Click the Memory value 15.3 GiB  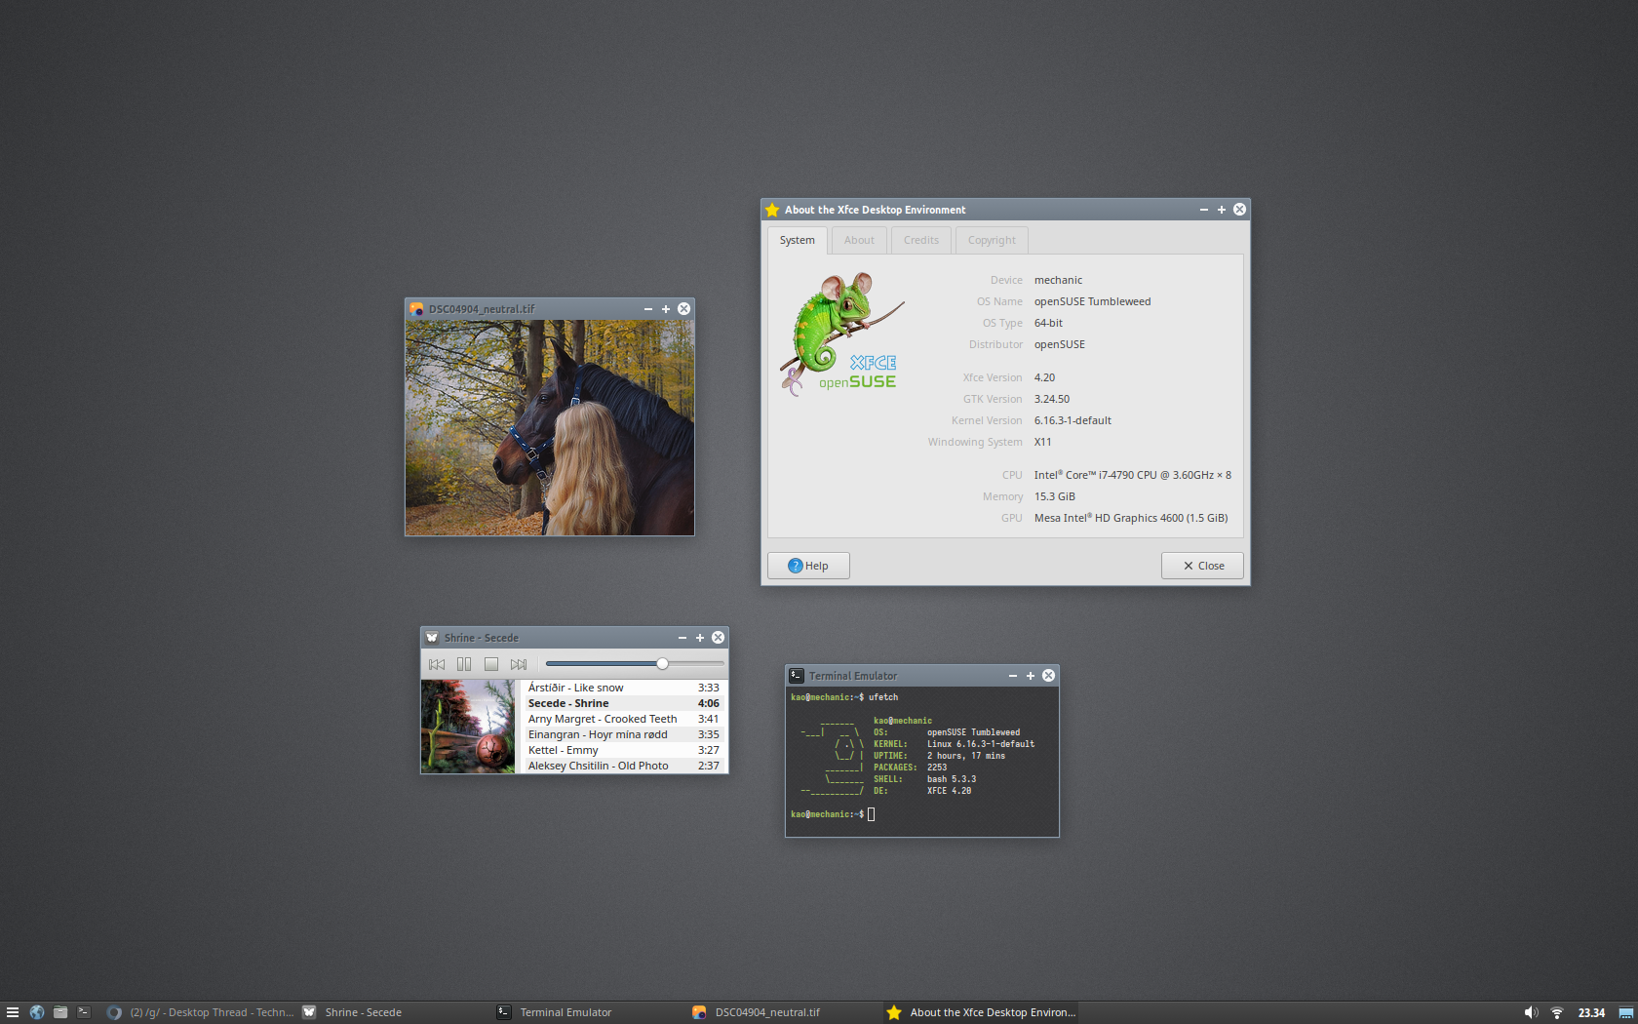click(x=1055, y=496)
